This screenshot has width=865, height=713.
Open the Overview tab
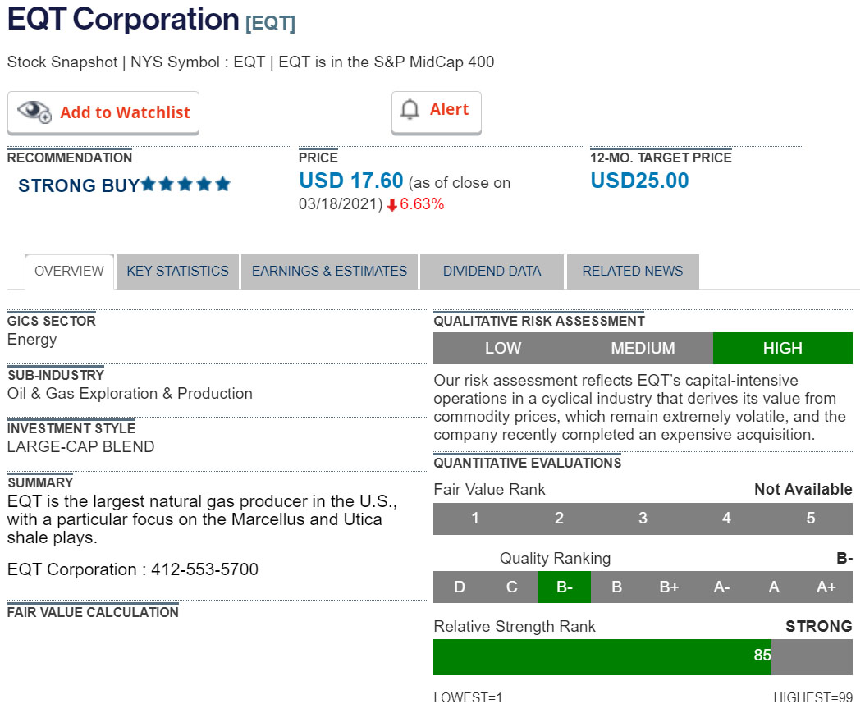(x=69, y=272)
